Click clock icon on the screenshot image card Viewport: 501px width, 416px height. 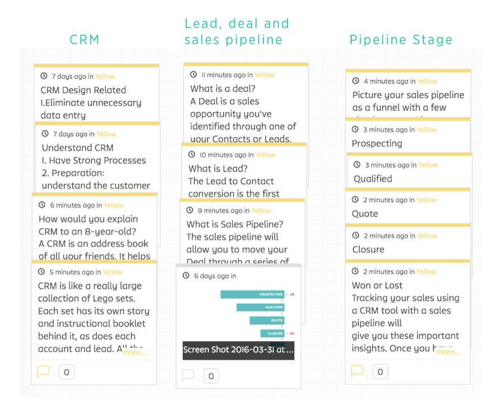coord(186,276)
